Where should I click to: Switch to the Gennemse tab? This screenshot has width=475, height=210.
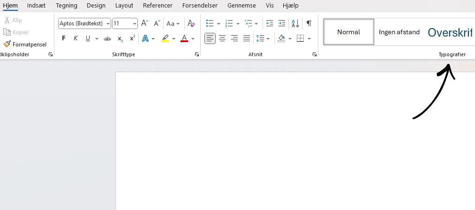(242, 6)
